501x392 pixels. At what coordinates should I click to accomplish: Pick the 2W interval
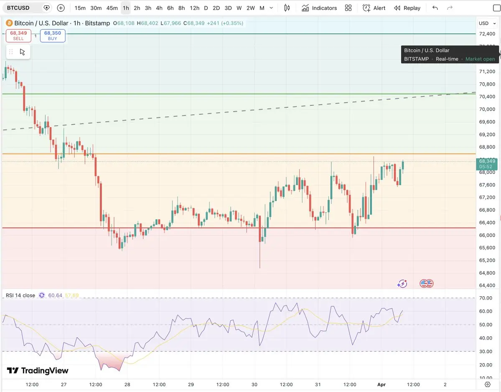point(251,8)
